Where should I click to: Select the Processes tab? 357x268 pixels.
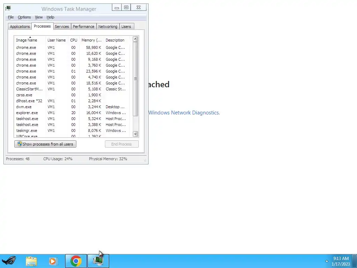tap(42, 26)
